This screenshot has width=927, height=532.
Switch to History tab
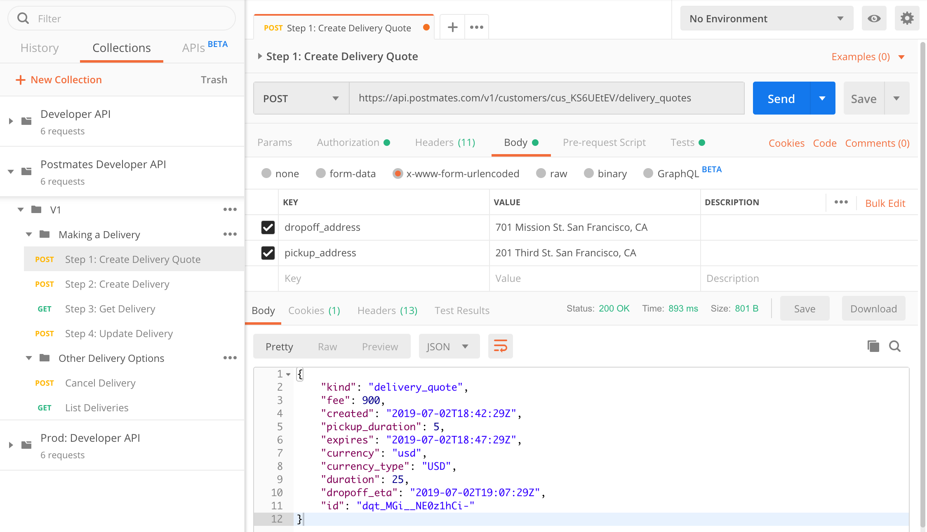tap(40, 48)
